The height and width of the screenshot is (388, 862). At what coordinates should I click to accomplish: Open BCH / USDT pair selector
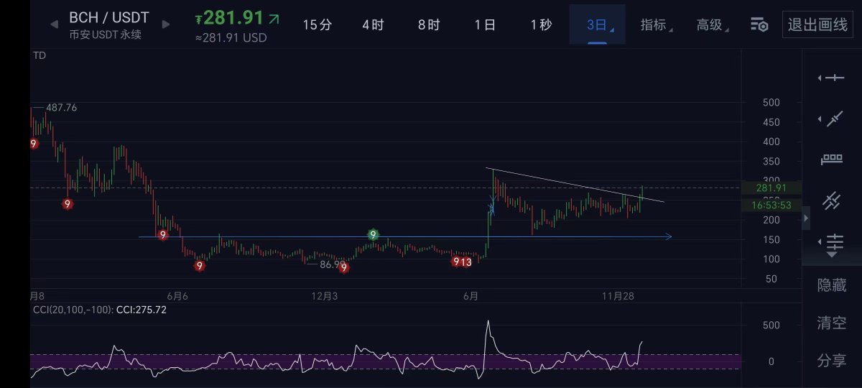[x=109, y=18]
